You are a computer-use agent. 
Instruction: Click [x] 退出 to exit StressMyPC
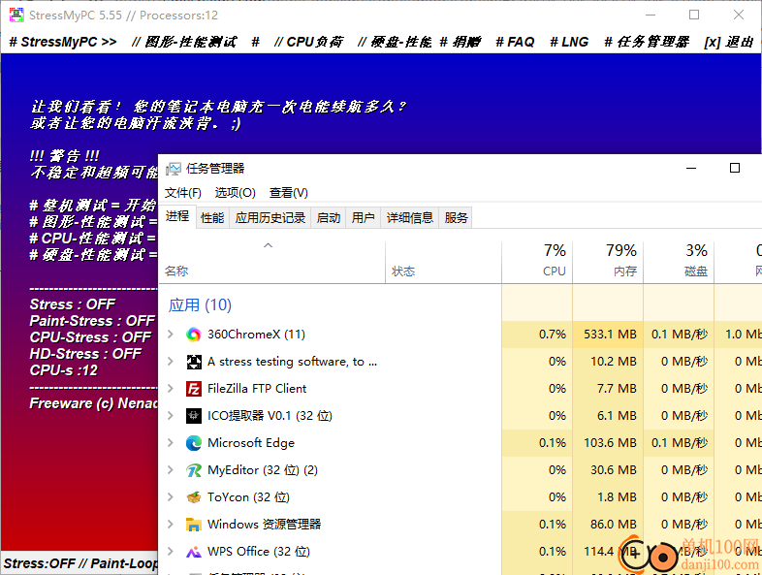728,43
